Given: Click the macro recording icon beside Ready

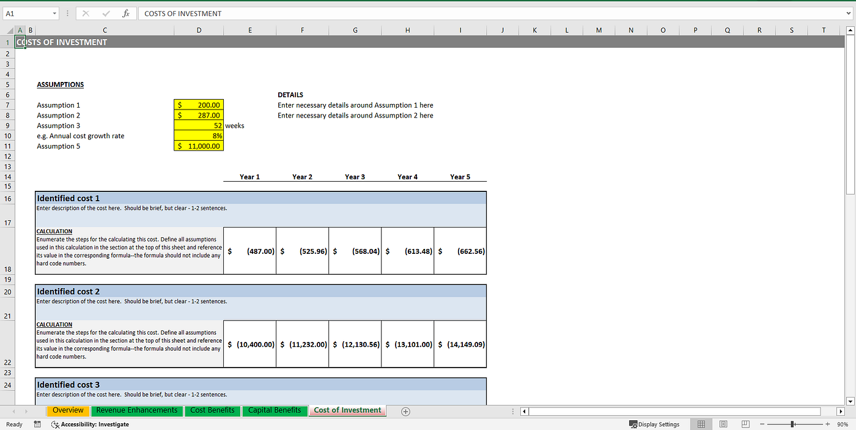Looking at the screenshot, I should pyautogui.click(x=37, y=424).
